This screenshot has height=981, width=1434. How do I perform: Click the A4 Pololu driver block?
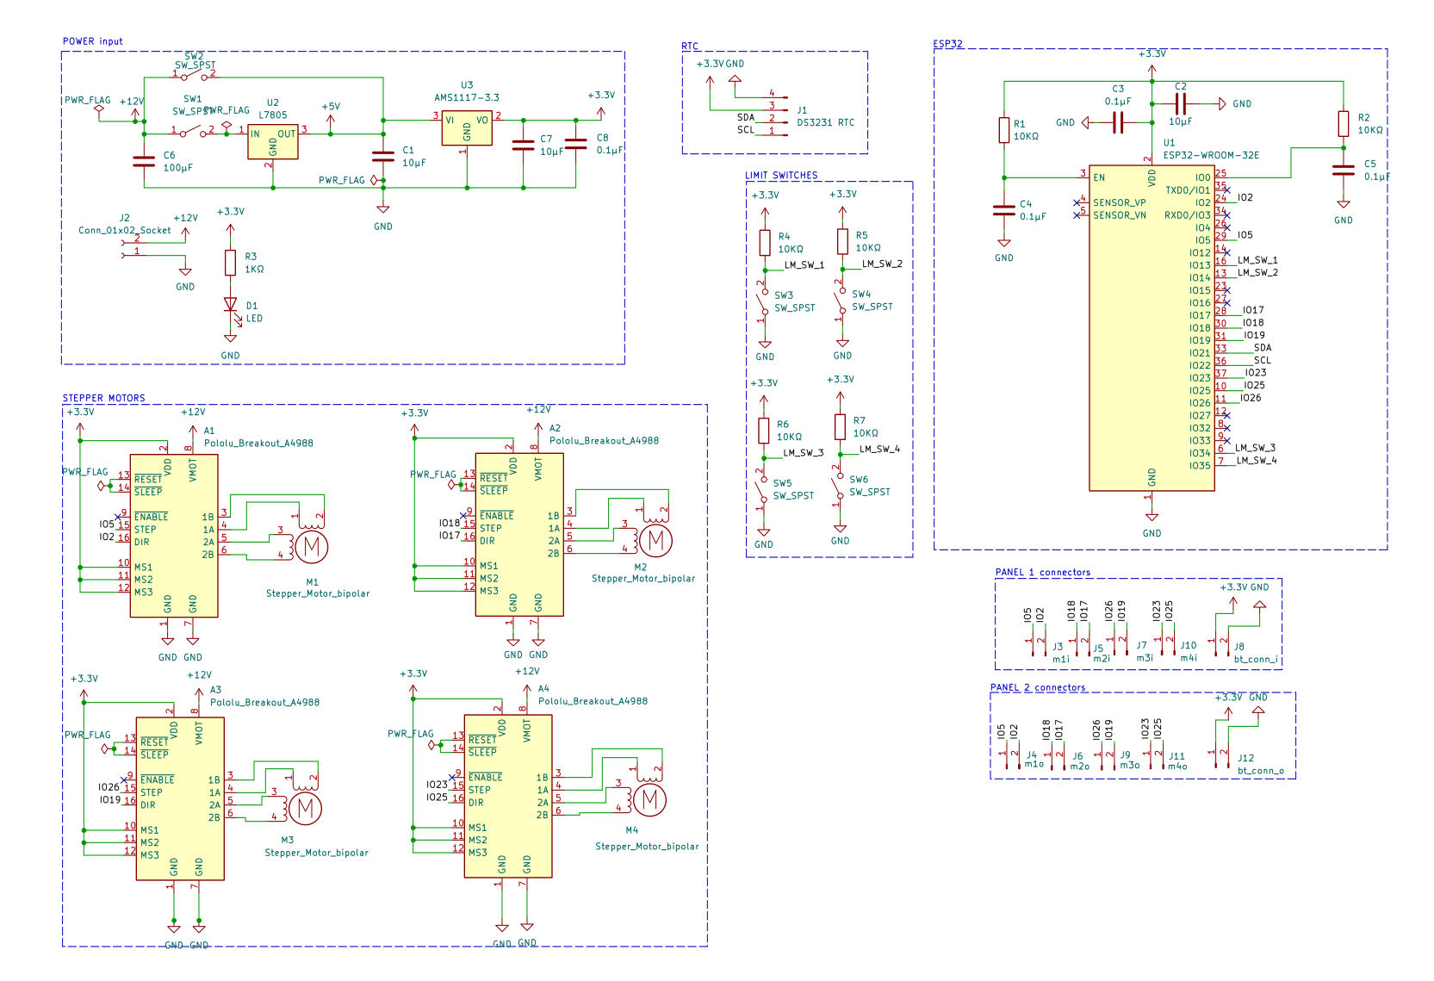[x=508, y=797]
